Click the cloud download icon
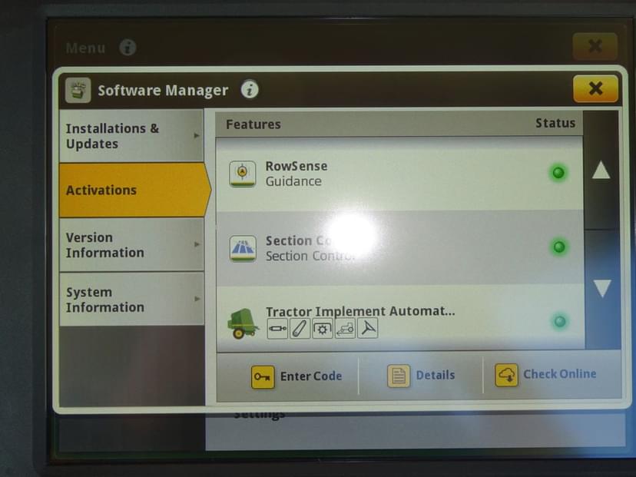The height and width of the screenshot is (477, 636). 506,375
